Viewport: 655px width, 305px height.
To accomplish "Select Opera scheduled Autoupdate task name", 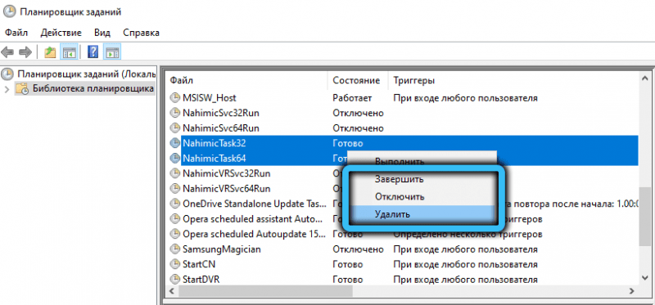I will click(x=254, y=234).
